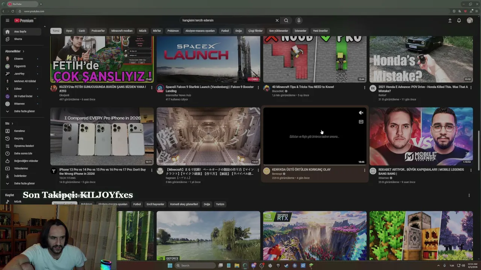Select the Canlı filter chip

[x=82, y=31]
